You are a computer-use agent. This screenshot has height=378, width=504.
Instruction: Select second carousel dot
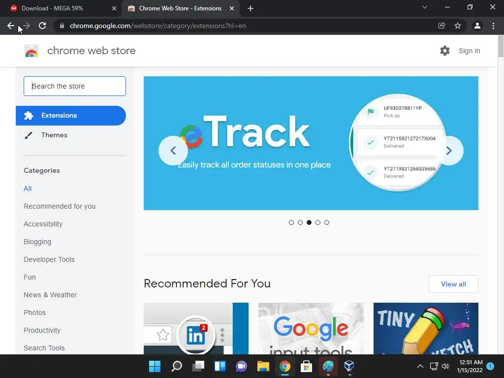point(300,222)
